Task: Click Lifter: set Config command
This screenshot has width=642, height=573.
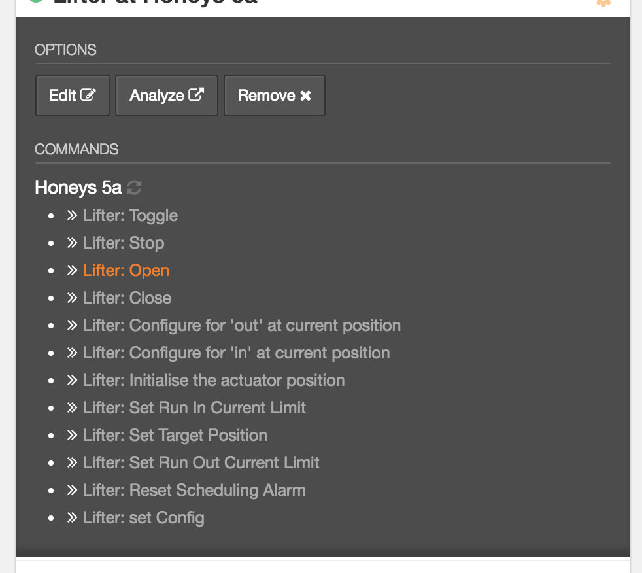Action: coord(143,518)
